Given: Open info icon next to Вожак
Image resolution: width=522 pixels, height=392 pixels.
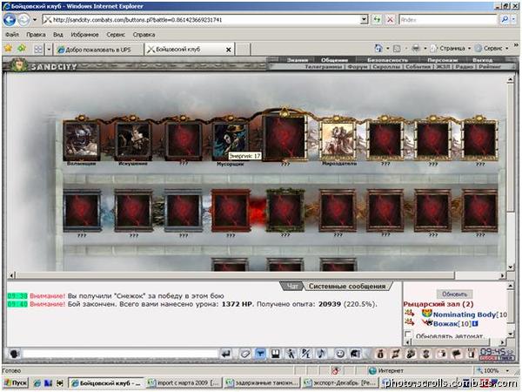Looking at the screenshot, I should point(475,323).
